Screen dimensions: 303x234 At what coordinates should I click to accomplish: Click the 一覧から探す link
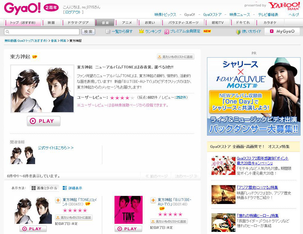[x=122, y=31]
